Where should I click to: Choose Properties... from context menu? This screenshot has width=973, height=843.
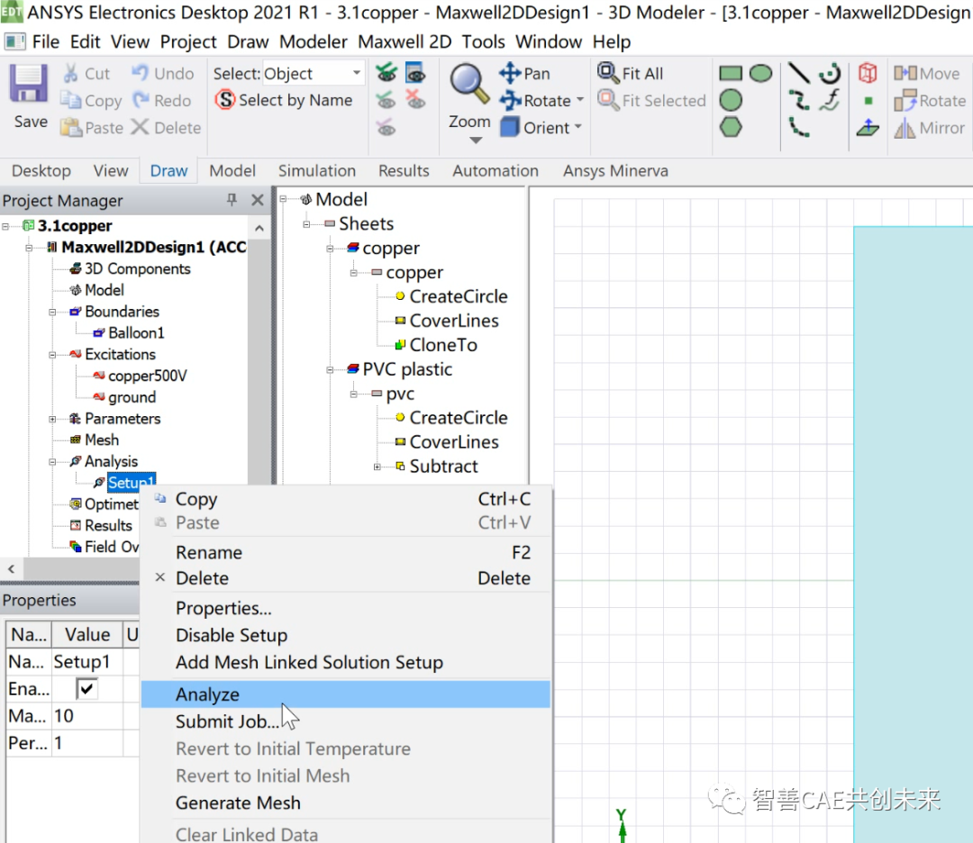346,608
